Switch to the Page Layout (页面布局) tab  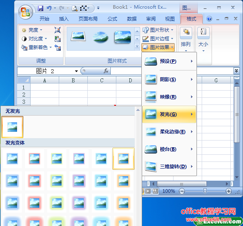88,19
